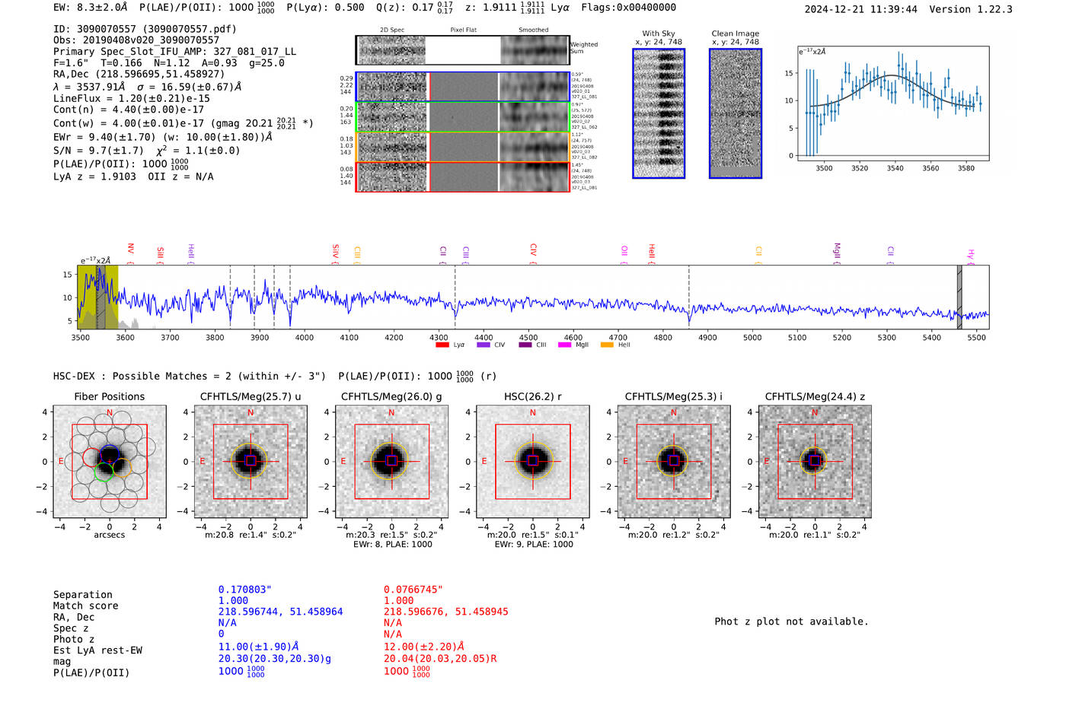Click 'EWr: 9, PLAE: 1000' under HSC r image
This screenshot has width=1066, height=725.
click(533, 545)
